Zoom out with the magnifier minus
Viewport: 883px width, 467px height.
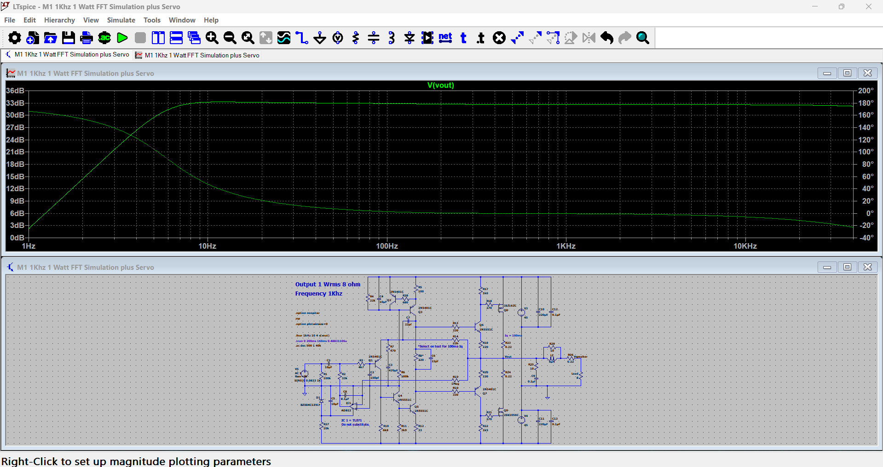coord(230,38)
